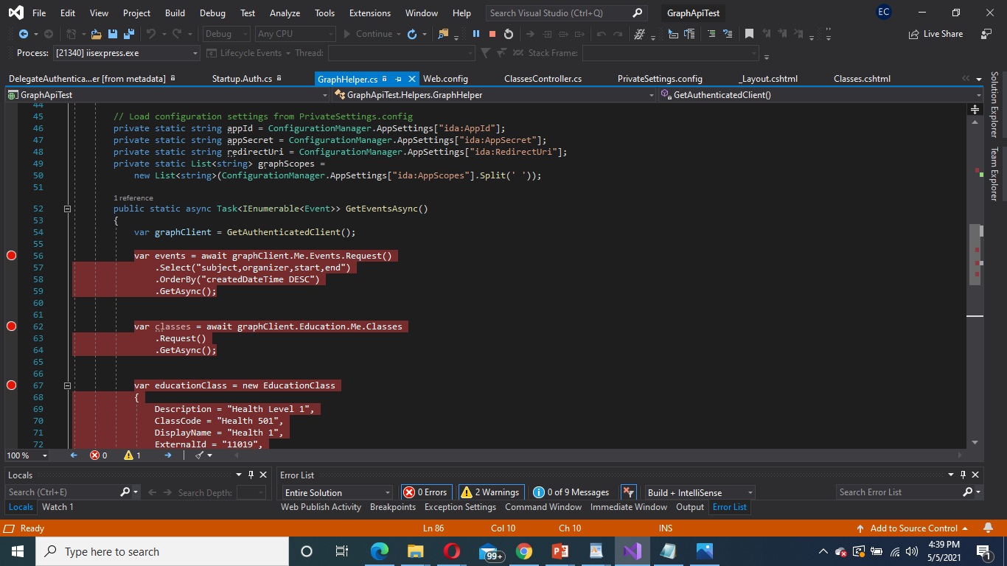Click the Windows taskbar search box
This screenshot has height=566, width=1007.
pos(162,551)
